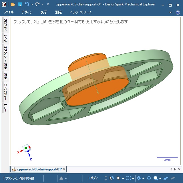Click the Undo arrow icon
Image resolution: width=183 pixels, height=183 pixels.
27,4
